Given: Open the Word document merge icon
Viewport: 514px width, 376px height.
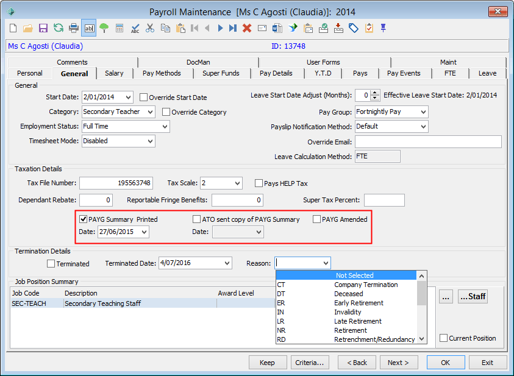Looking at the screenshot, I should (277, 28).
